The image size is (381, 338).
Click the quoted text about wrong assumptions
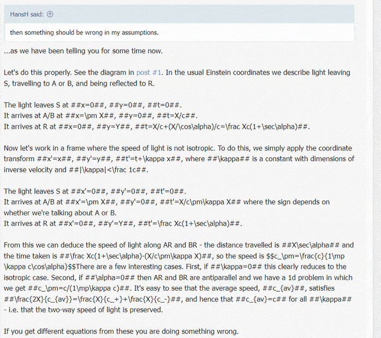[x=84, y=32]
